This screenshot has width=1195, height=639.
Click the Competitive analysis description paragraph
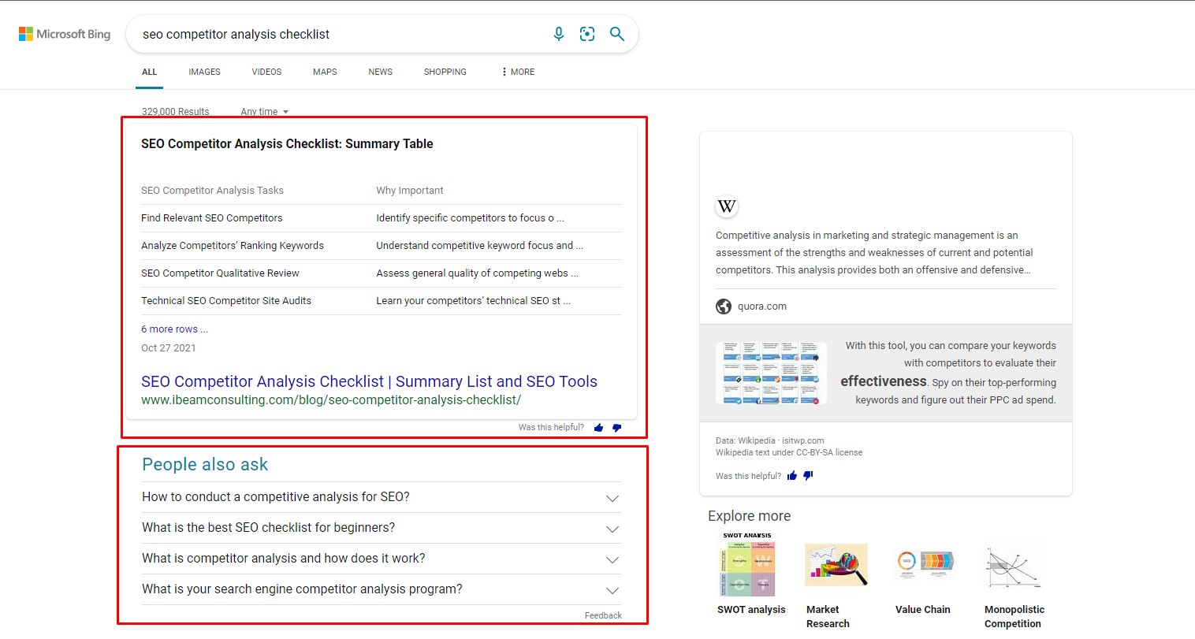(874, 253)
